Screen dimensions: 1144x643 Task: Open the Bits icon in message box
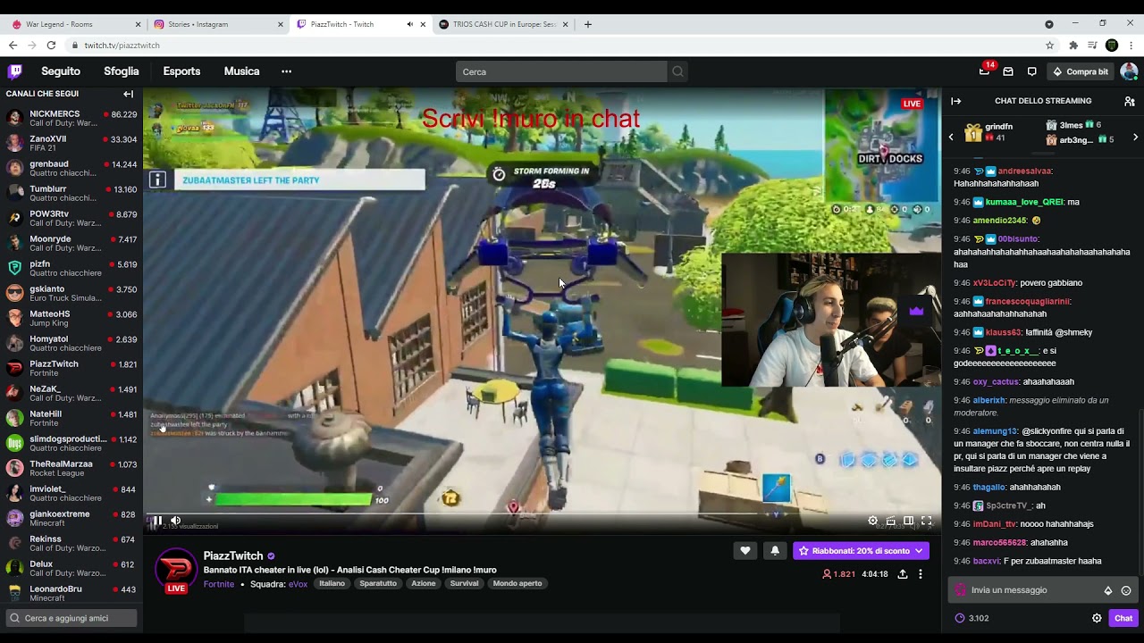(x=1108, y=590)
